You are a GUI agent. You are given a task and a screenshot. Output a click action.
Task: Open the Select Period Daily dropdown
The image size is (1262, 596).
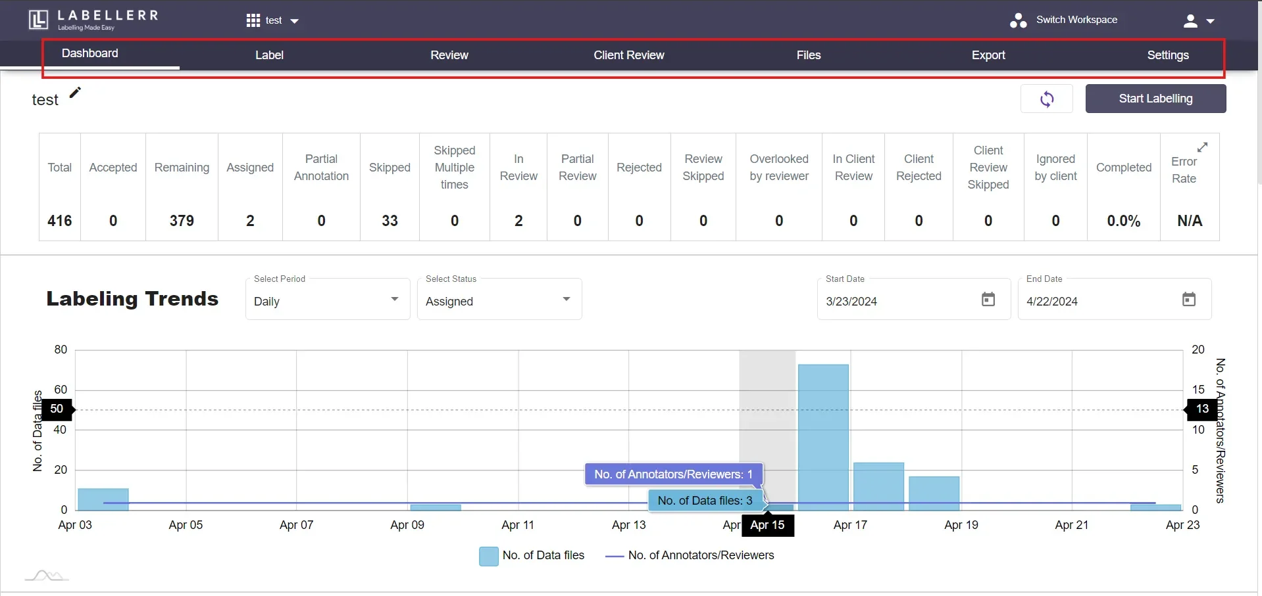[x=328, y=300]
